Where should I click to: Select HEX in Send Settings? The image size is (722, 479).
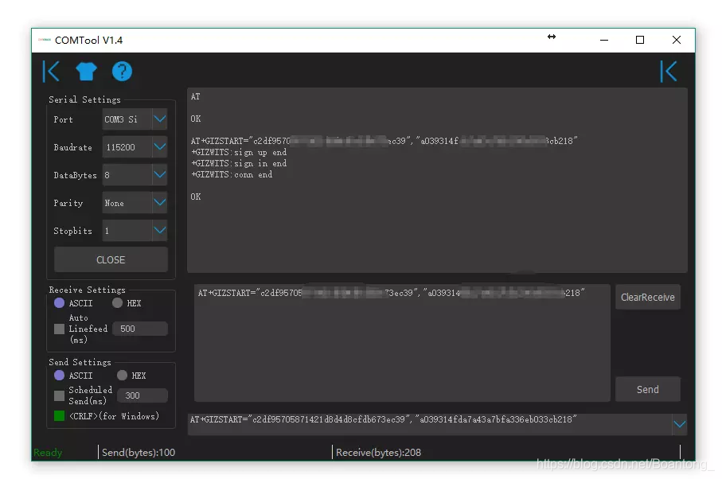(122, 376)
